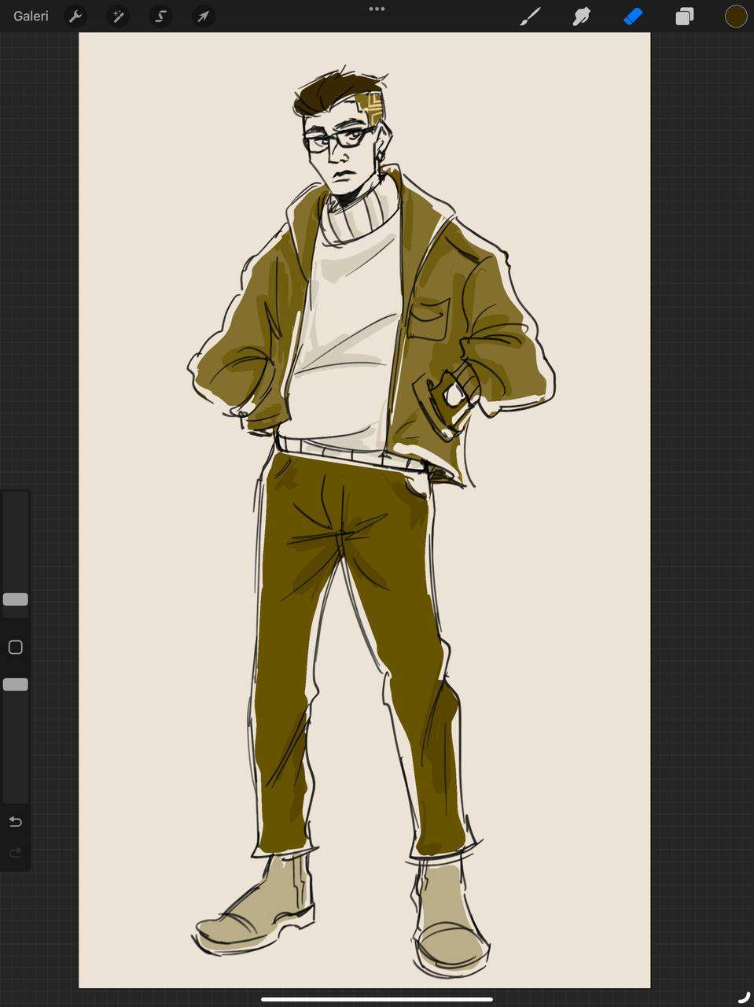Open the Adjustments magic wand menu
Image resolution: width=754 pixels, height=1007 pixels.
click(x=118, y=16)
